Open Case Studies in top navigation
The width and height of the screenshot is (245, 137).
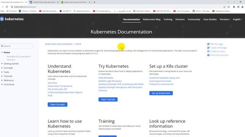(210, 19)
